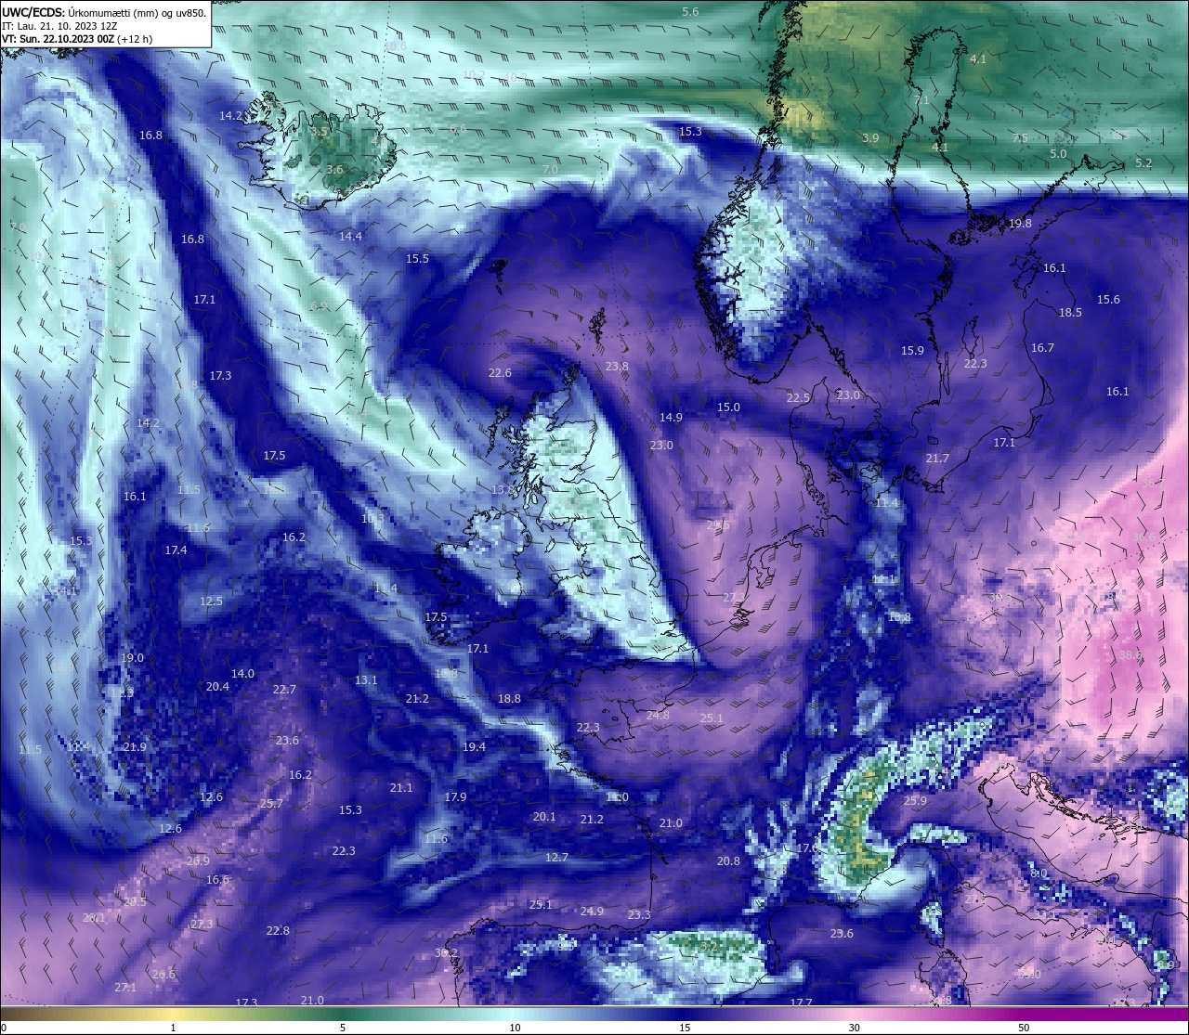Image resolution: width=1189 pixels, height=1035 pixels.
Task: Click the 15.6 map value
Action: (x=1108, y=300)
